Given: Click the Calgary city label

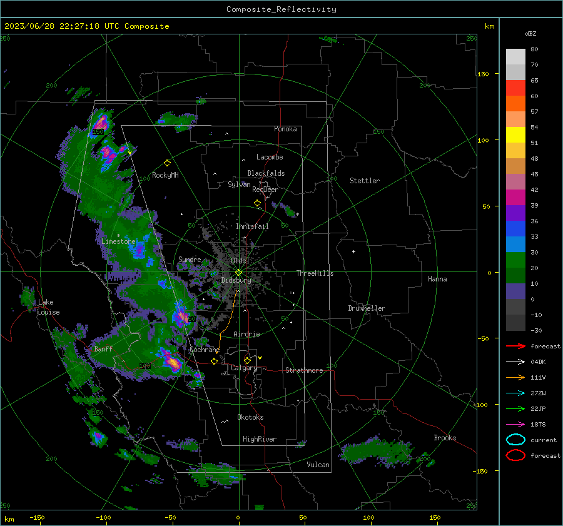Looking at the screenshot, I should (x=244, y=368).
